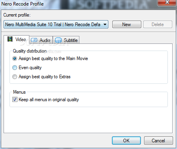Close the Nero Recode Profile window
The height and width of the screenshot is (149, 177).
tap(167, 2)
